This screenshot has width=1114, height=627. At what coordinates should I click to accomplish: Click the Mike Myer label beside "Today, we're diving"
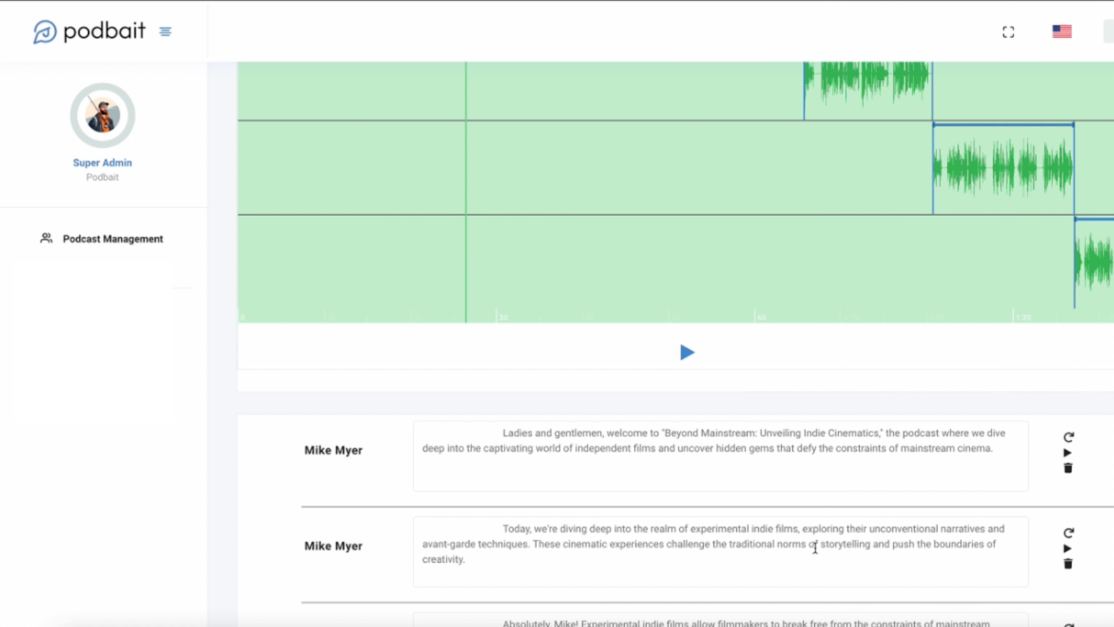coord(333,546)
